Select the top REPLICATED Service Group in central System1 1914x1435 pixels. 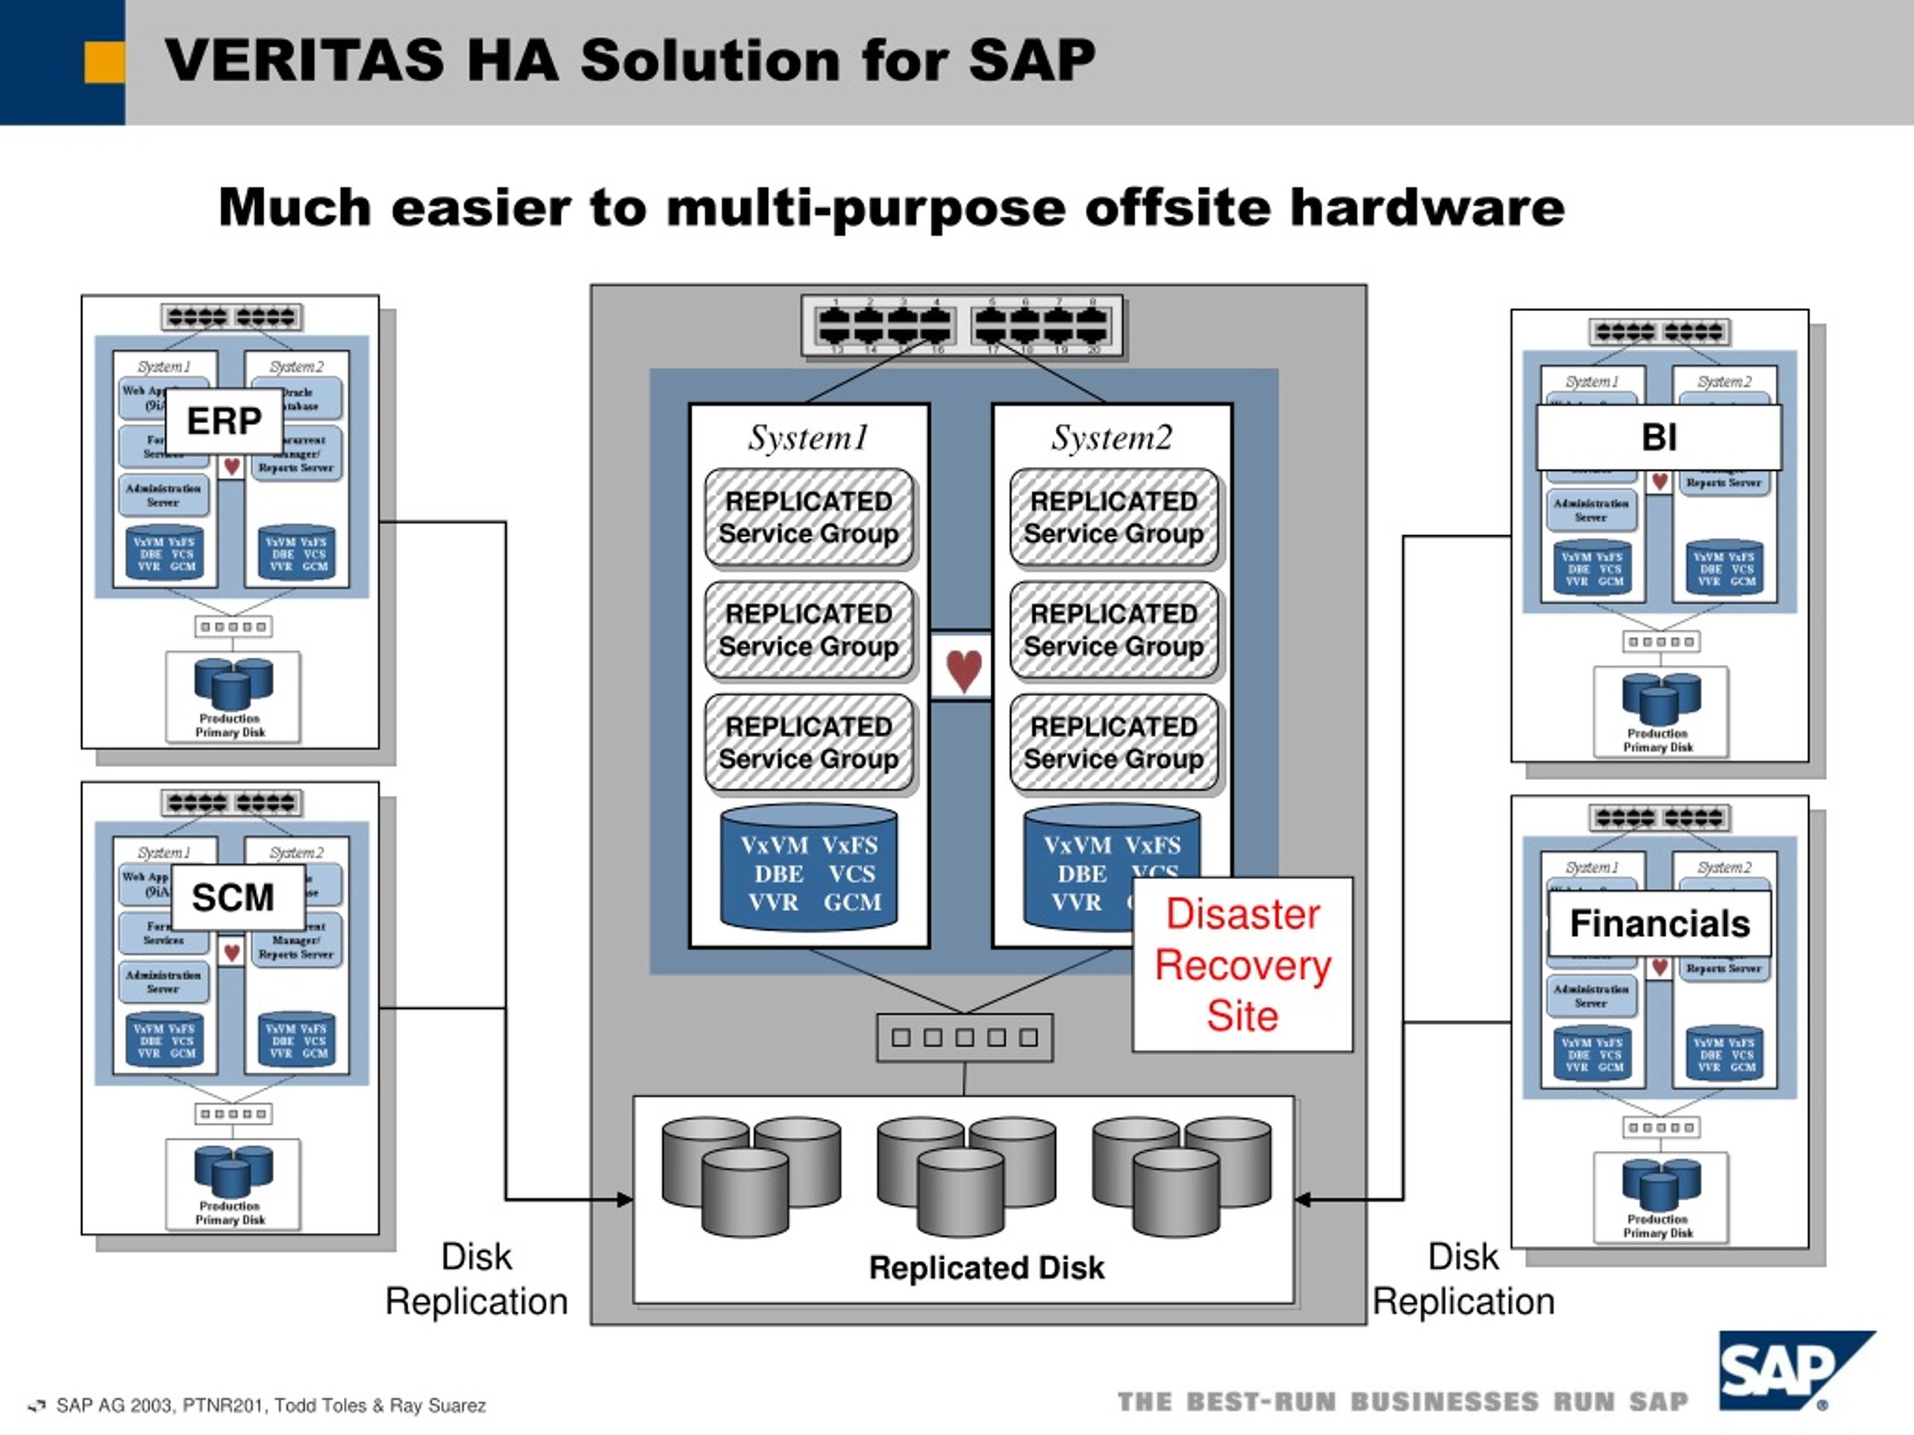pos(809,517)
